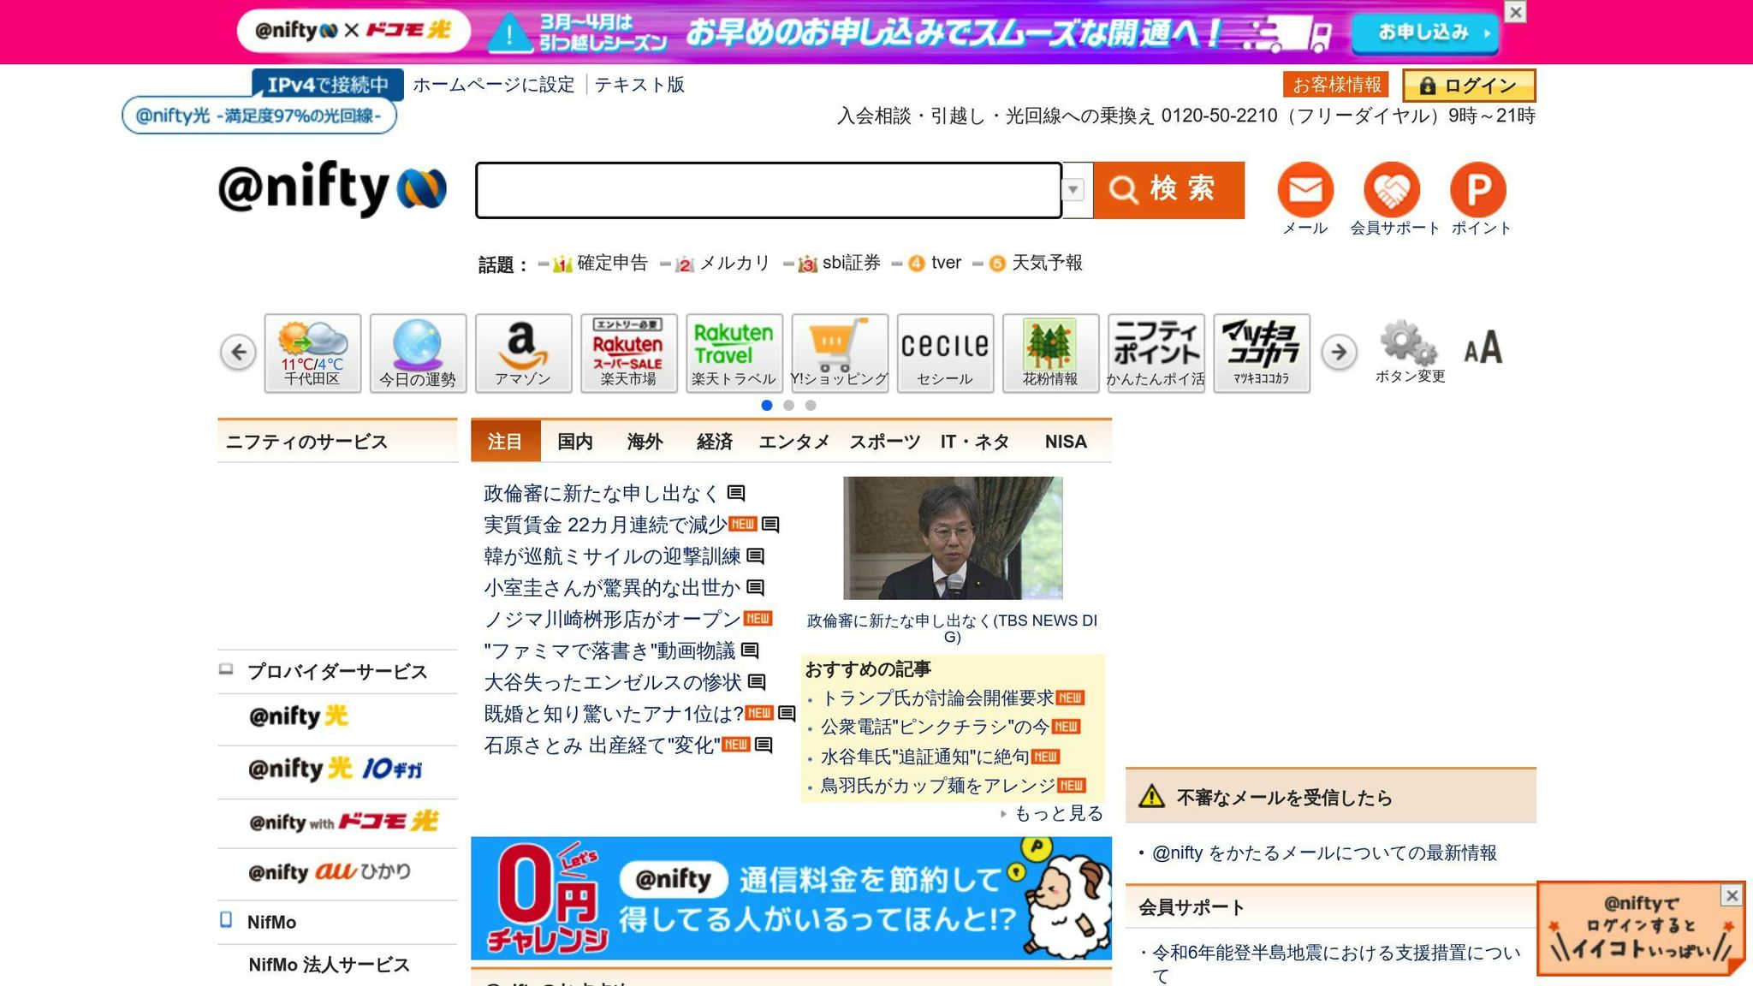
Task: Switch to the スポーツ news tab
Action: [884, 442]
